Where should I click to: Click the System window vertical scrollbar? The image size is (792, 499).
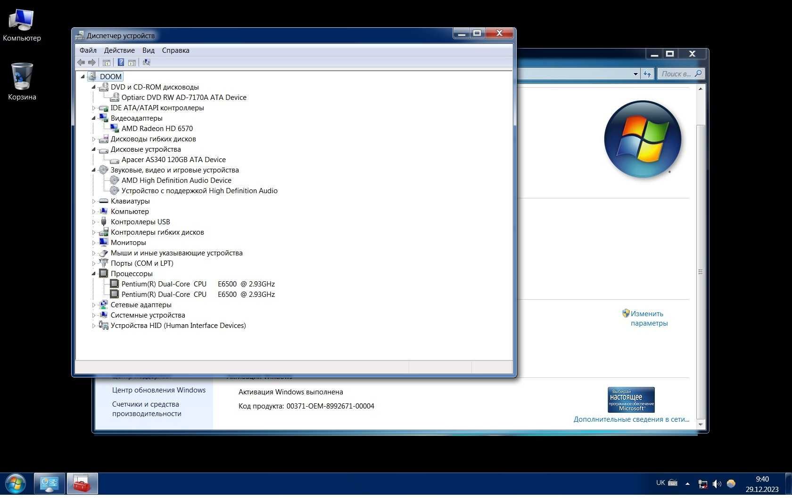(701, 271)
